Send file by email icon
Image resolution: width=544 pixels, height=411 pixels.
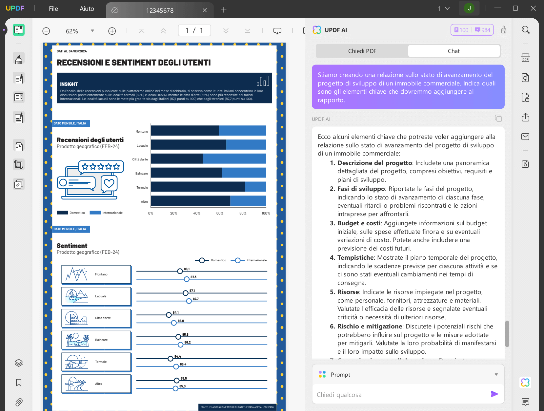pyautogui.click(x=525, y=137)
